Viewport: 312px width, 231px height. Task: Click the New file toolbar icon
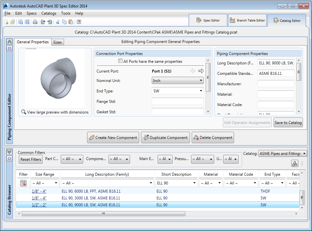(x=6, y=22)
